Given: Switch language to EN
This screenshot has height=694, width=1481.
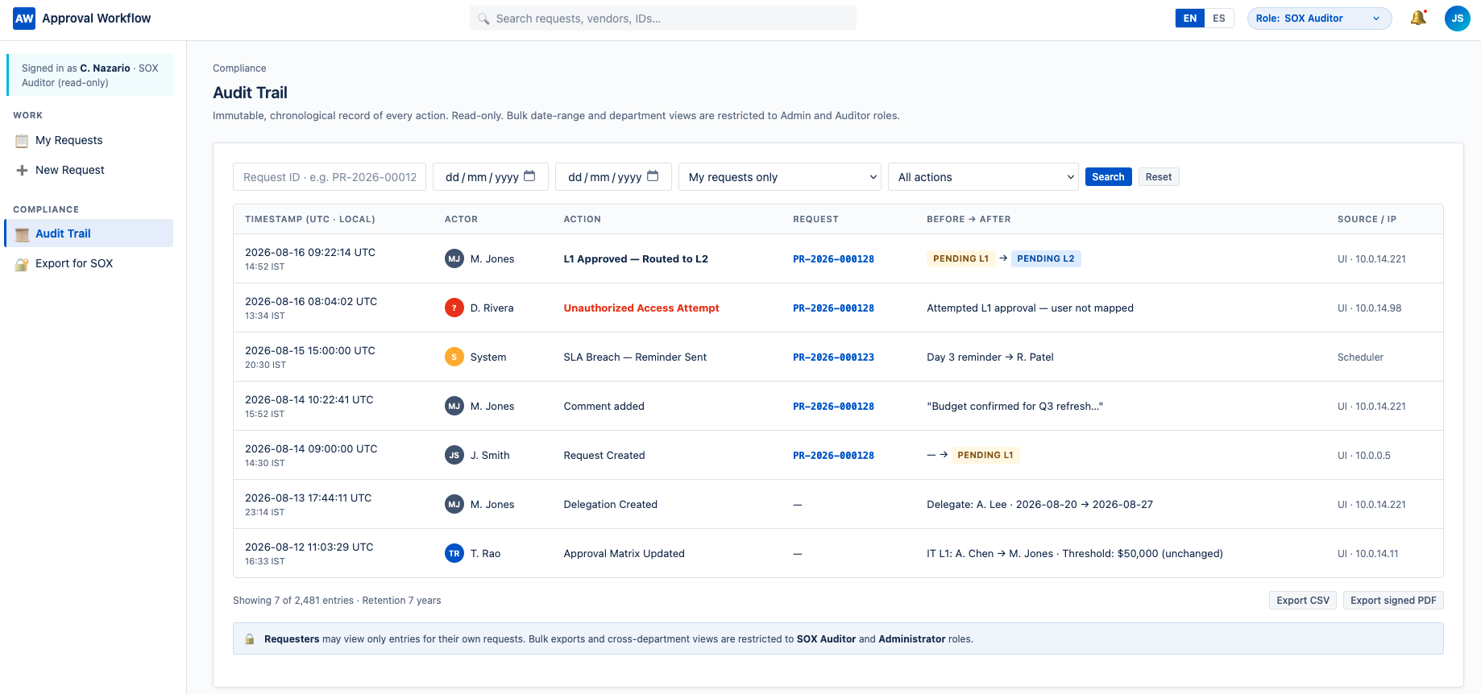Looking at the screenshot, I should (1190, 19).
